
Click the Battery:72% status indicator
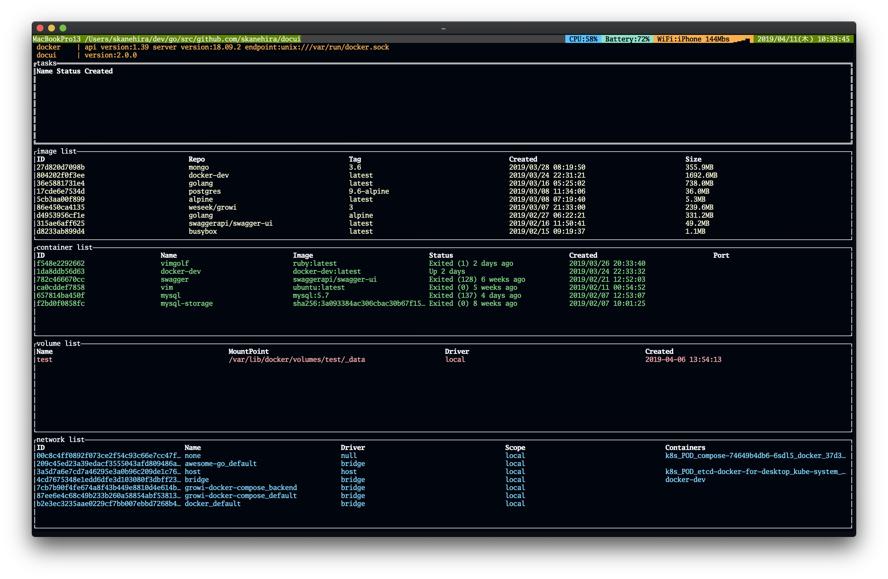[x=627, y=39]
